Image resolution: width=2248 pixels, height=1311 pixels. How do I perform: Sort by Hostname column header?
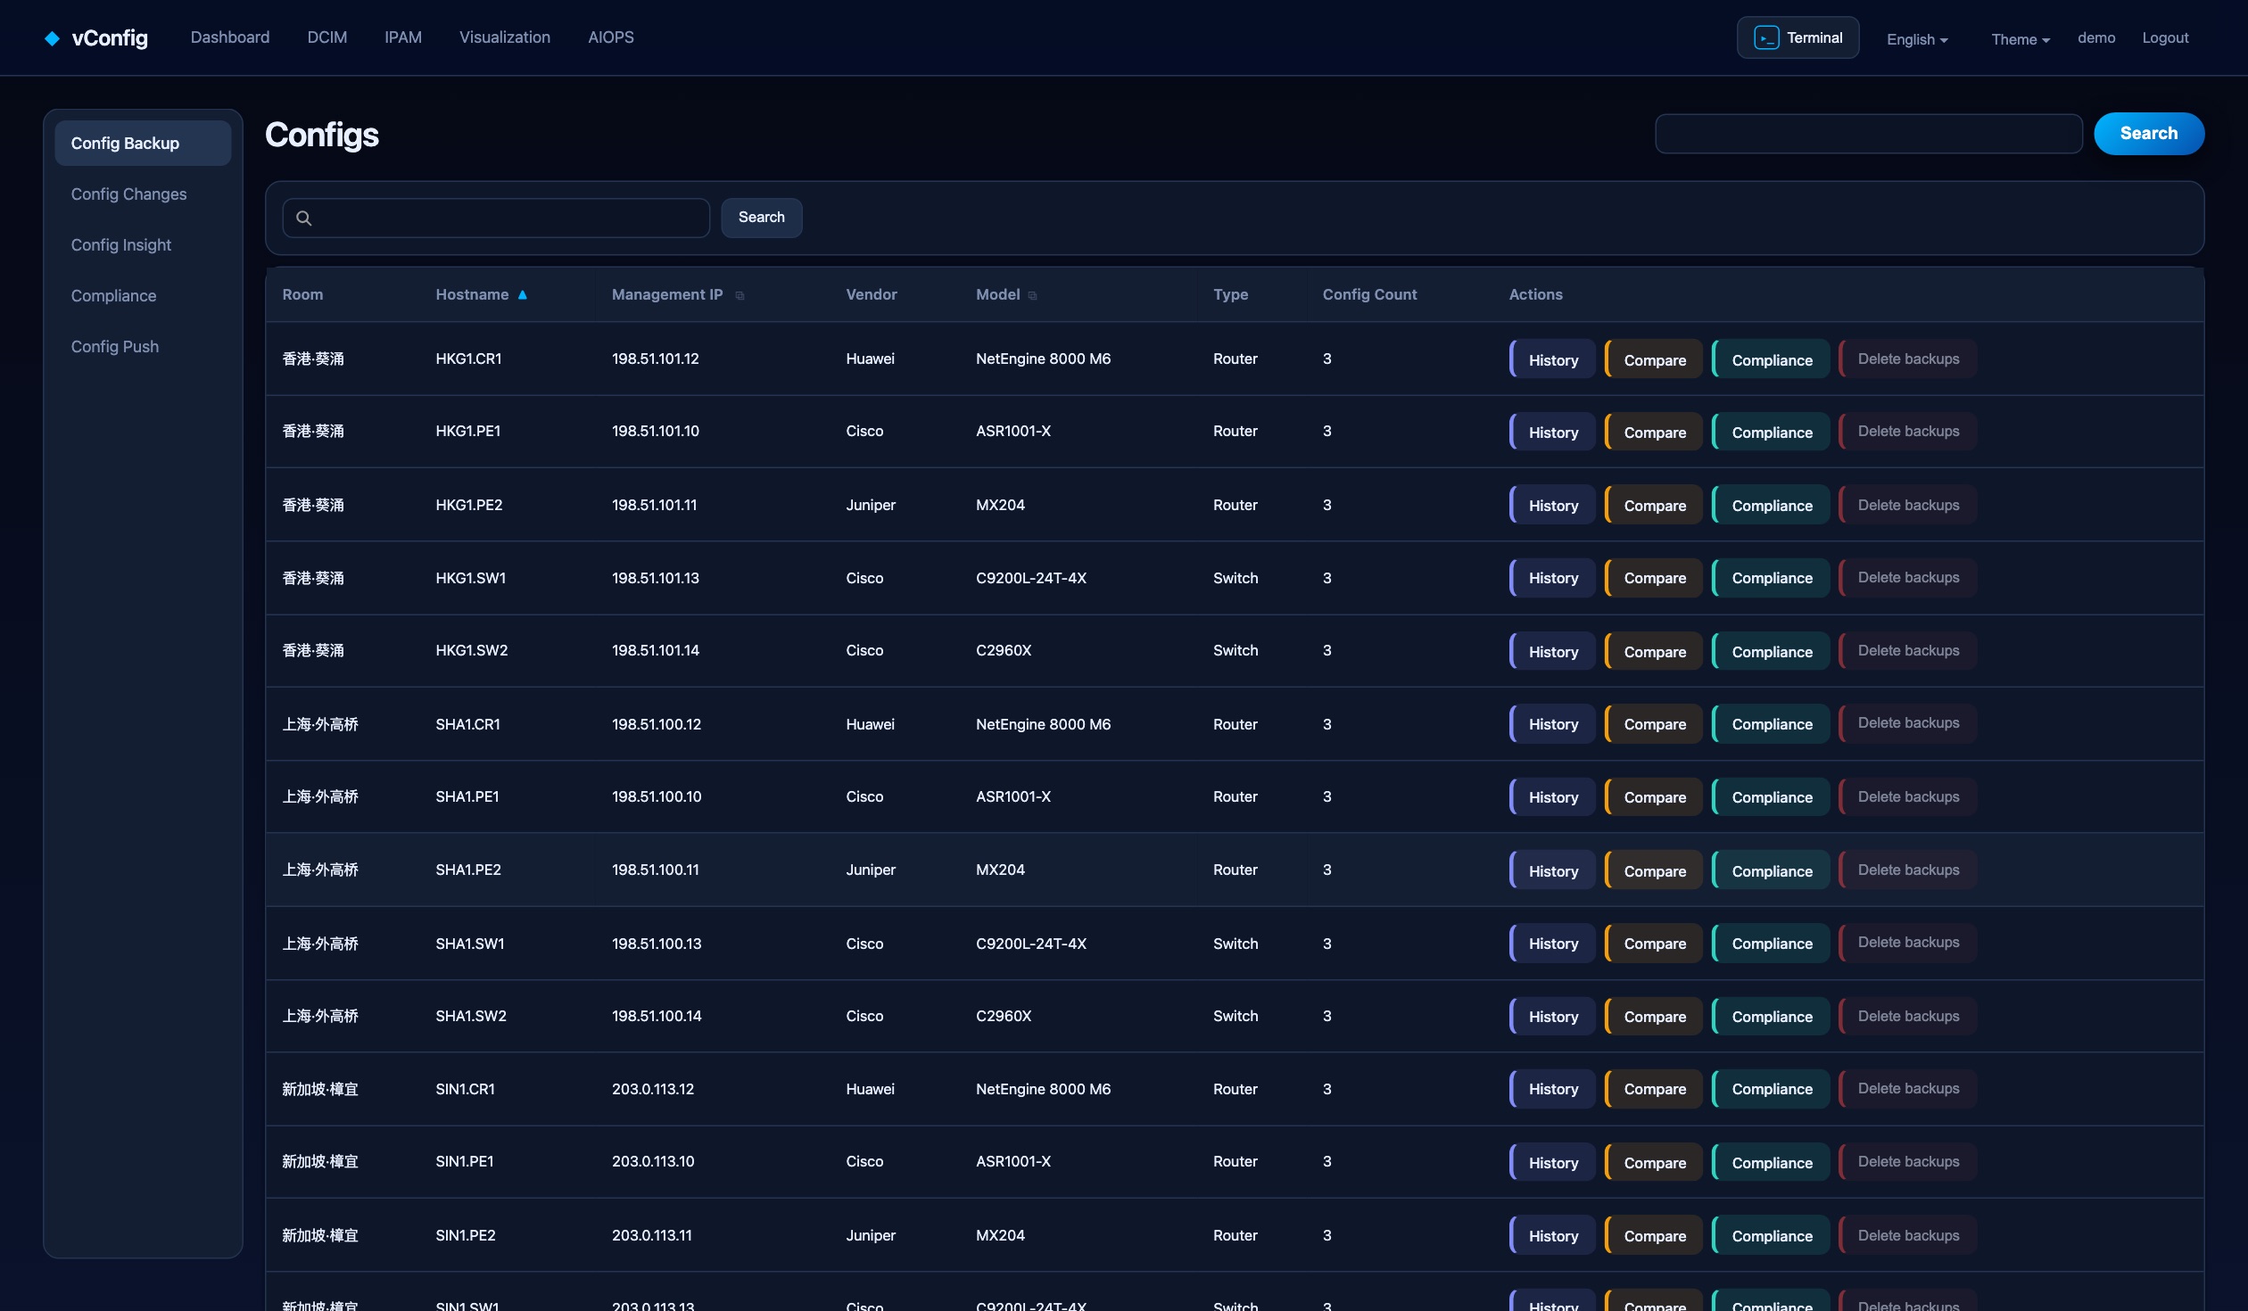pyautogui.click(x=472, y=294)
